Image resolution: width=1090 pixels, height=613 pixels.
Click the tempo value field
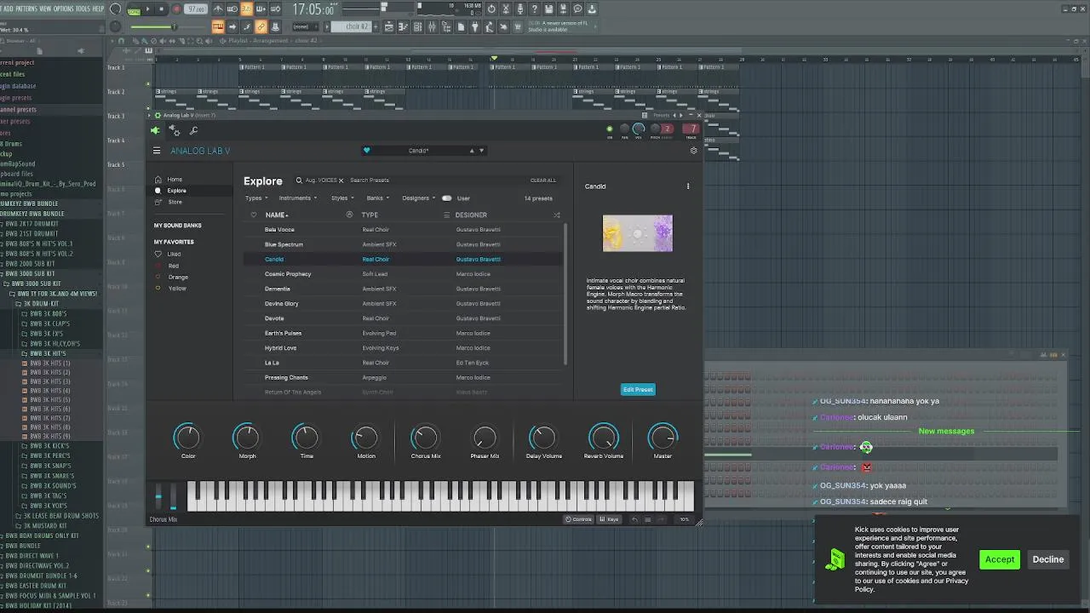coord(197,9)
